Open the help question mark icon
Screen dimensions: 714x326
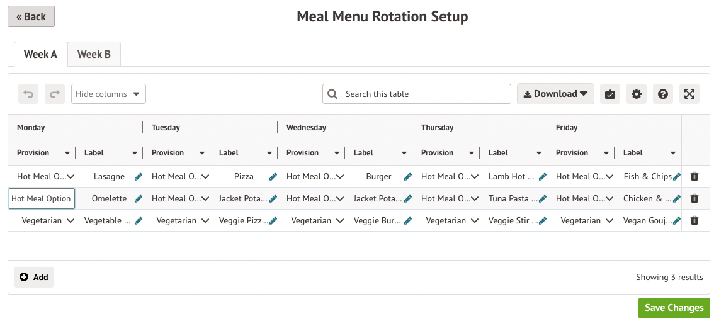click(663, 94)
